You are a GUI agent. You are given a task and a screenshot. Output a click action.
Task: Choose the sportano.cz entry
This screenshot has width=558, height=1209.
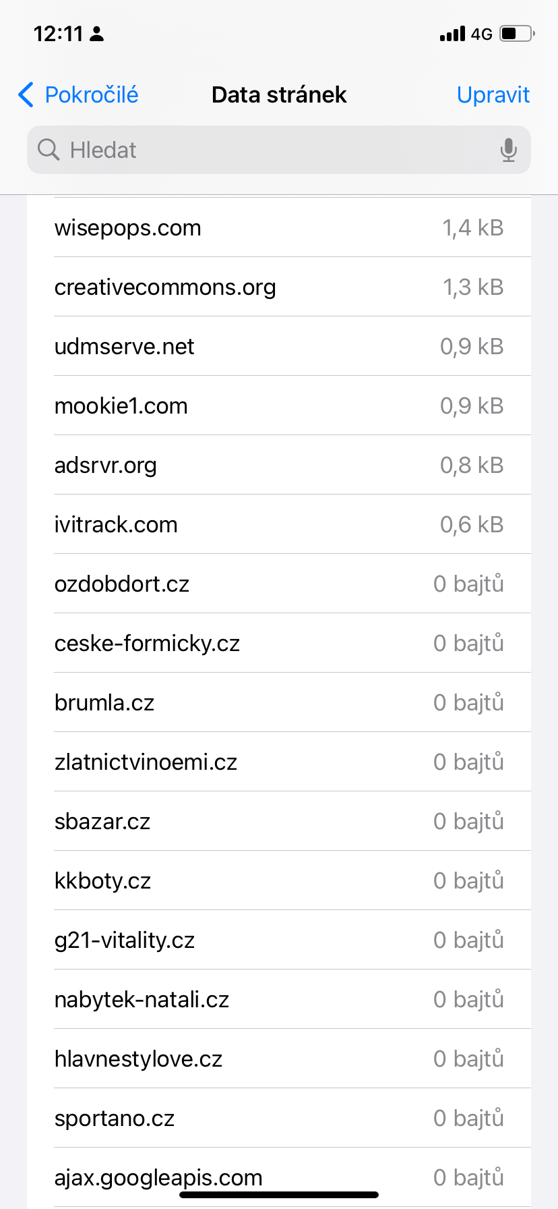click(x=279, y=1119)
